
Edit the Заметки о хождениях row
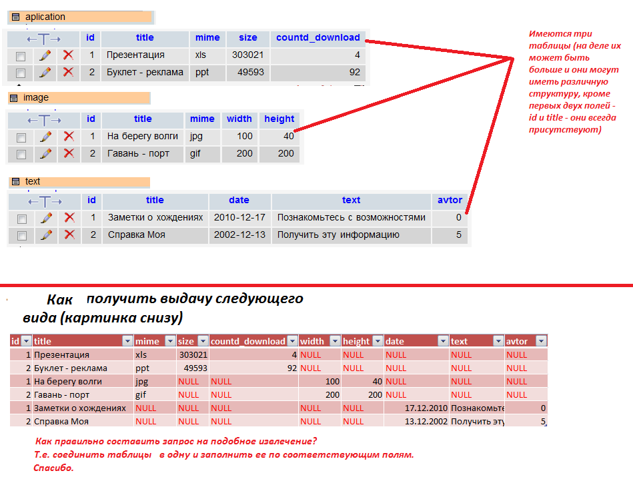point(46,218)
